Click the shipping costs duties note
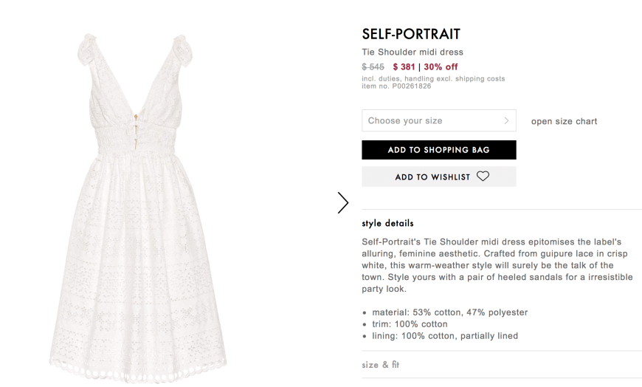This screenshot has width=642, height=387. (x=433, y=79)
